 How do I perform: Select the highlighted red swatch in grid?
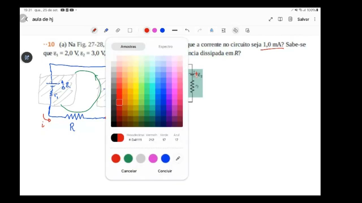pos(119,102)
